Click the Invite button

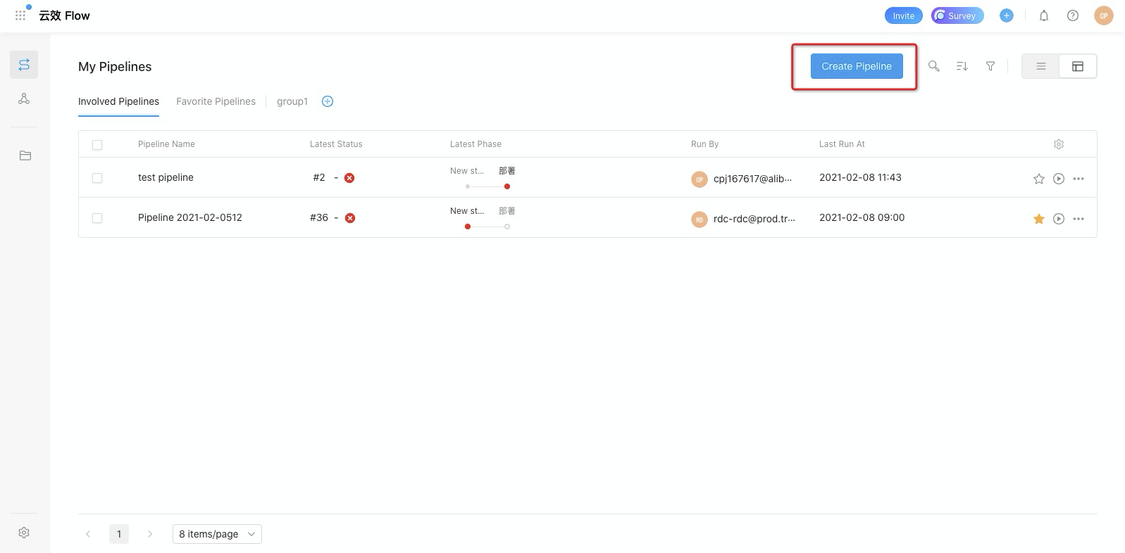(903, 15)
